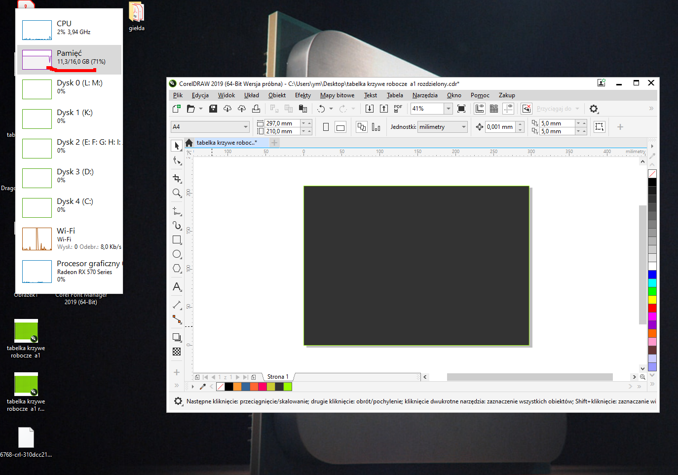The image size is (678, 475).
Task: Open the Options gear icon in toolbar
Action: (x=594, y=109)
